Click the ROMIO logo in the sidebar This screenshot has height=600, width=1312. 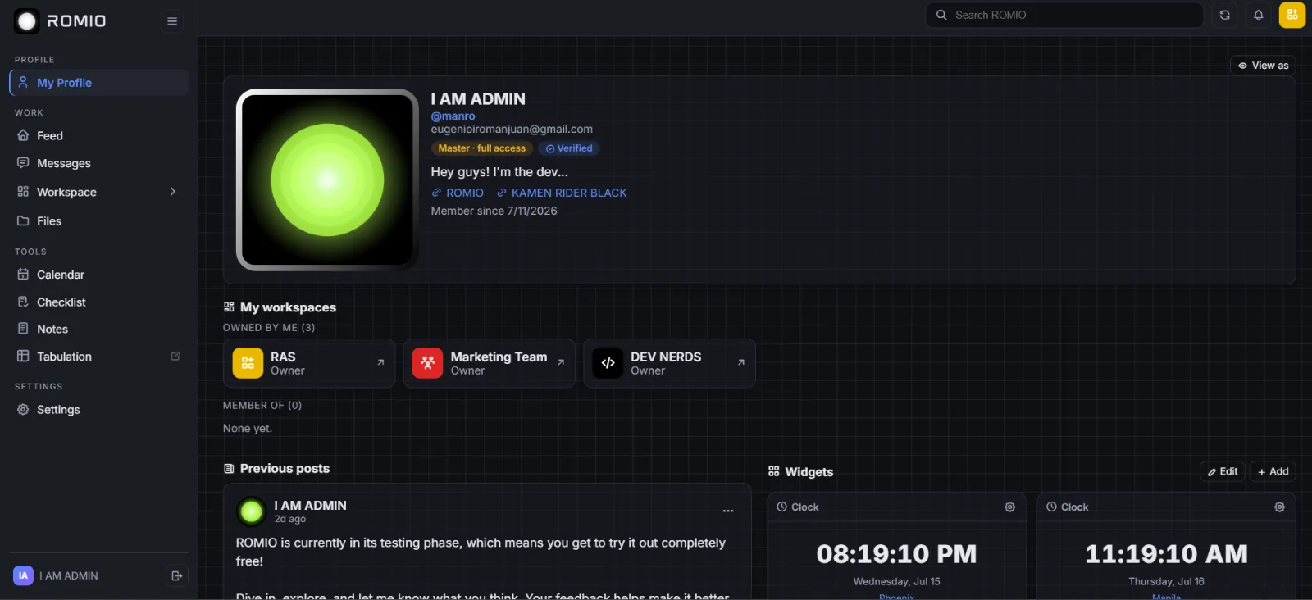point(60,20)
